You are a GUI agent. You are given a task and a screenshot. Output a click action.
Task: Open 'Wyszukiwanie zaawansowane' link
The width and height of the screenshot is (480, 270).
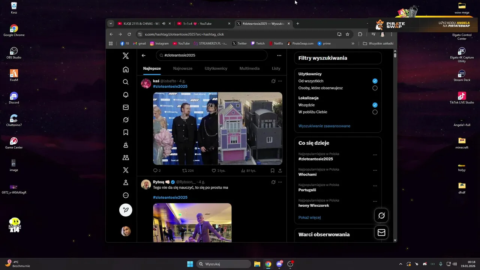pyautogui.click(x=324, y=126)
